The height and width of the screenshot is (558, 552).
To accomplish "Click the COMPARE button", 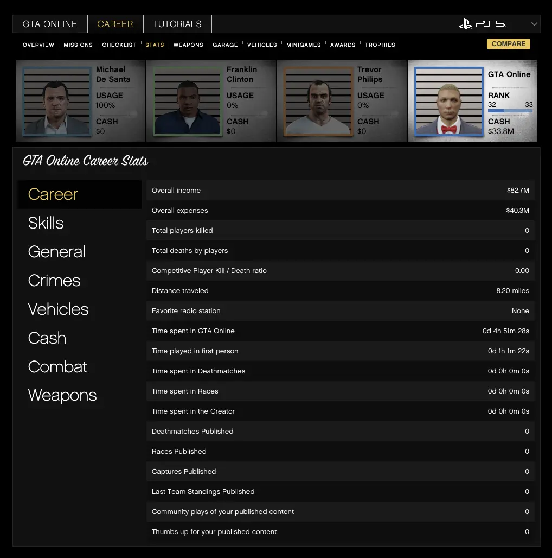I will [x=508, y=44].
